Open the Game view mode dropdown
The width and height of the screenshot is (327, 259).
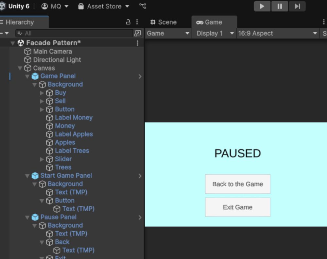pos(168,33)
